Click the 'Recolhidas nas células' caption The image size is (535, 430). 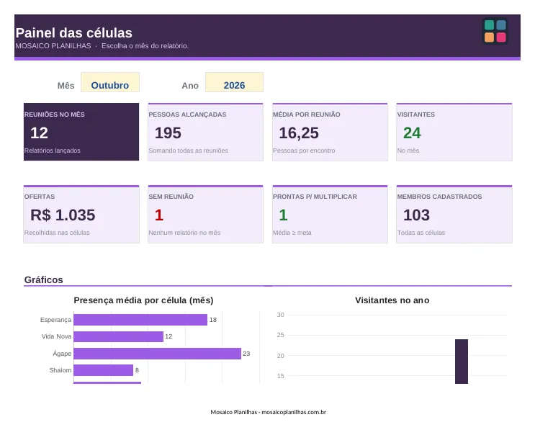[57, 233]
